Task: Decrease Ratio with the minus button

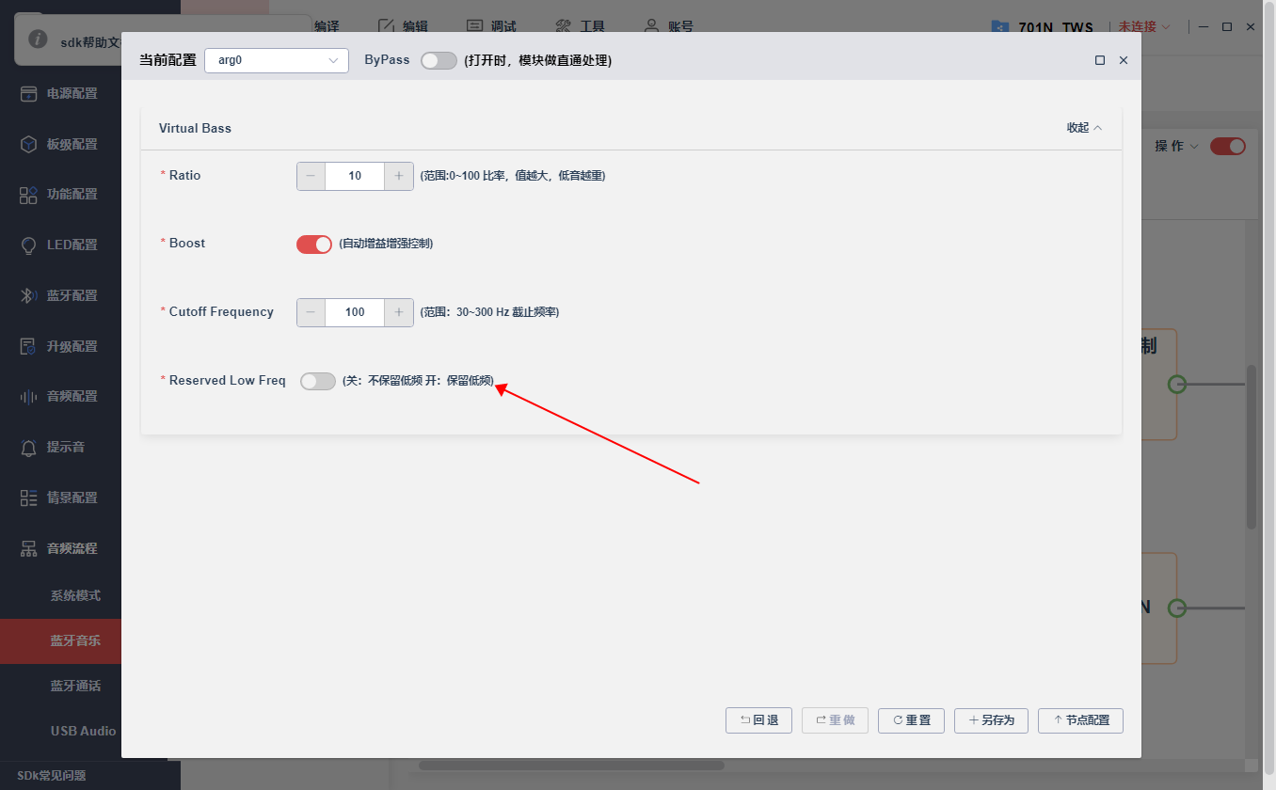Action: (x=311, y=176)
